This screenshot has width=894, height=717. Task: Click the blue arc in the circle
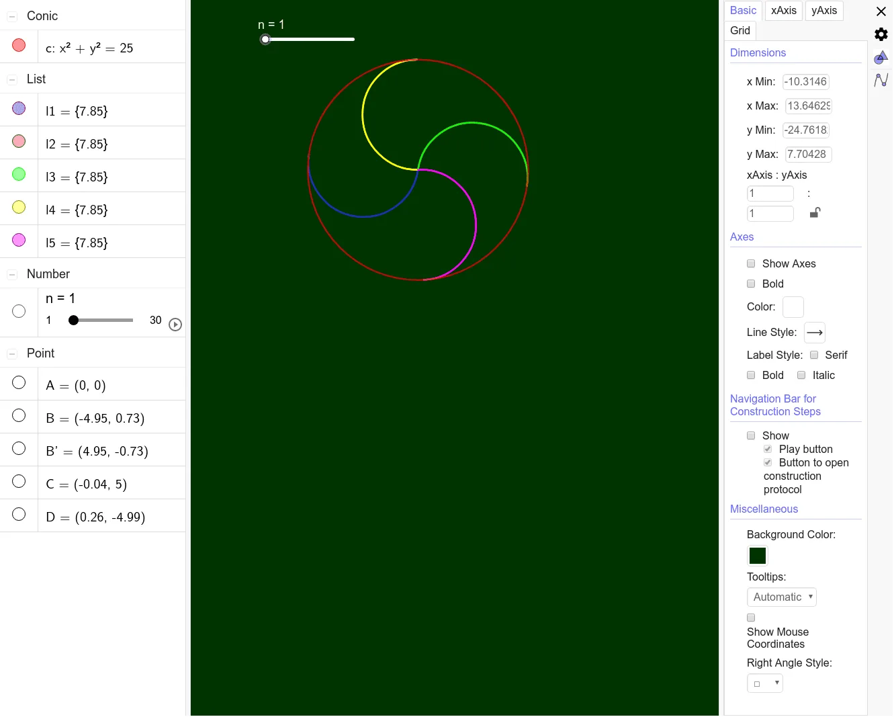pos(363,216)
